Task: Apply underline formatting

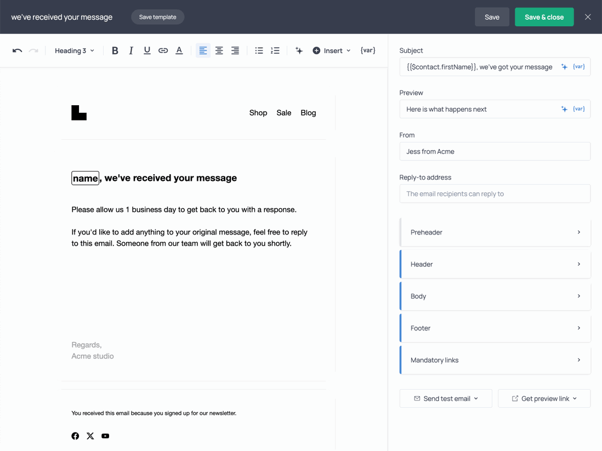Action: point(147,50)
